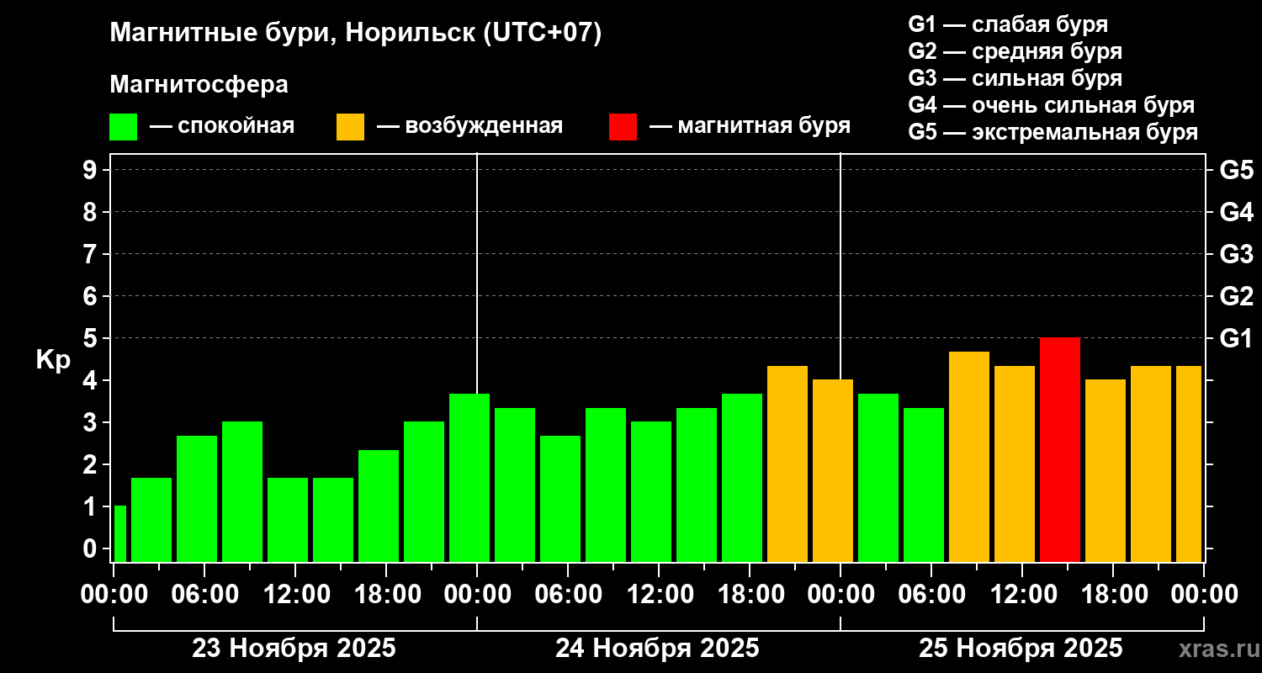Click the '— возбужденная' legend label

[x=469, y=126]
